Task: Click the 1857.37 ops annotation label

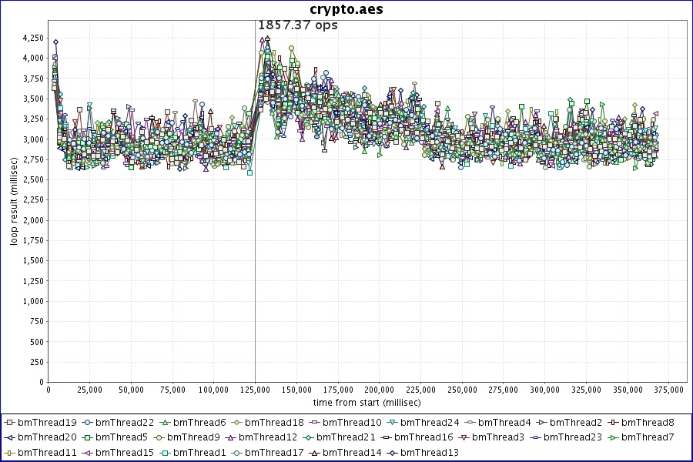Action: tap(297, 25)
